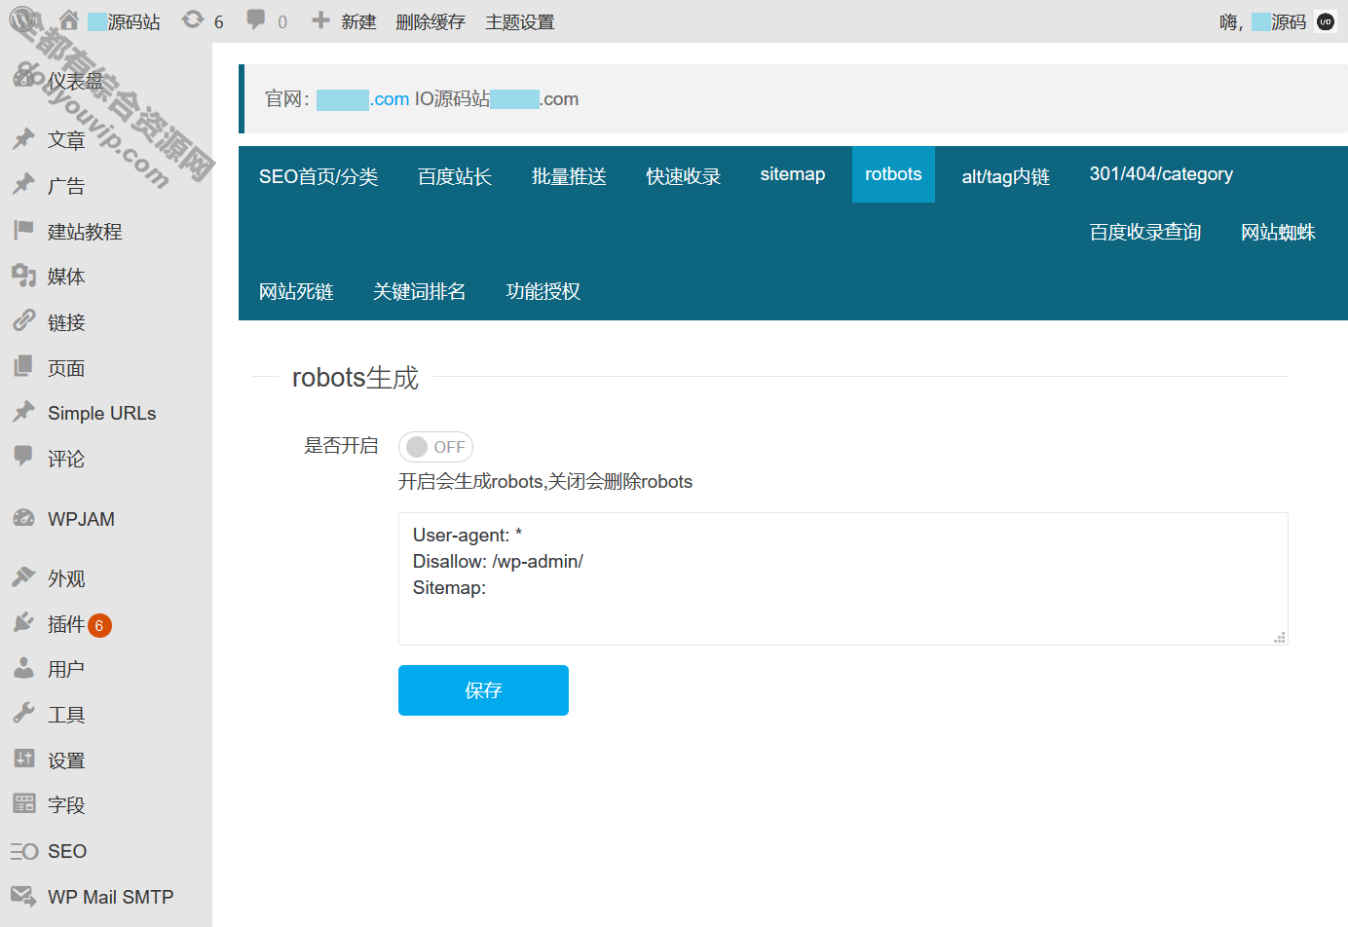
Task: Open the user avatar icon at top right
Action: (x=1326, y=21)
